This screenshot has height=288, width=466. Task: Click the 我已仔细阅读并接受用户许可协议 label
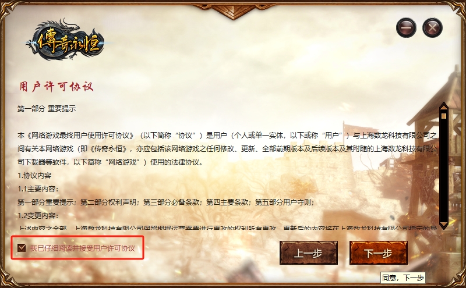click(x=83, y=248)
